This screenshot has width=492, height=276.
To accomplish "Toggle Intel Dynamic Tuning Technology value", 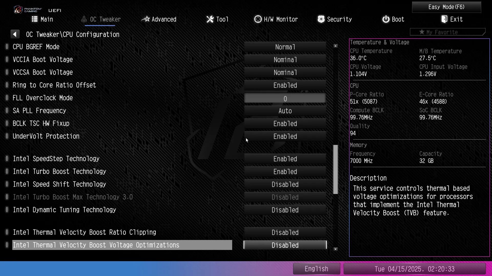I will point(285,210).
